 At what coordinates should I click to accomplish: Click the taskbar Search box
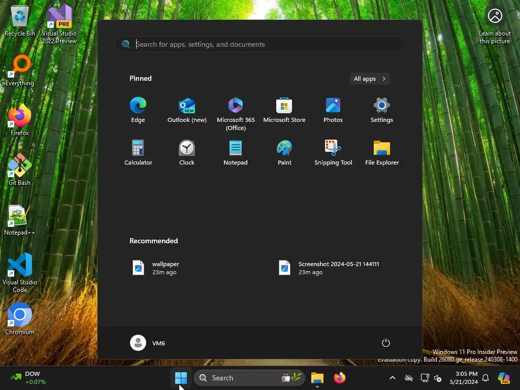click(x=249, y=378)
